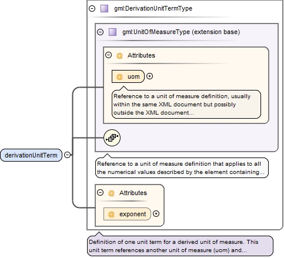The image size is (284, 258).
Task: Select the derivationUnitTerm element node
Action: [31, 155]
